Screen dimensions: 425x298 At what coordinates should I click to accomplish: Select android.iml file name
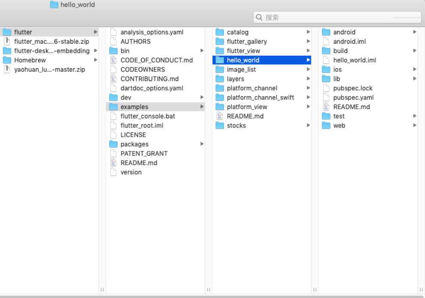click(x=350, y=41)
